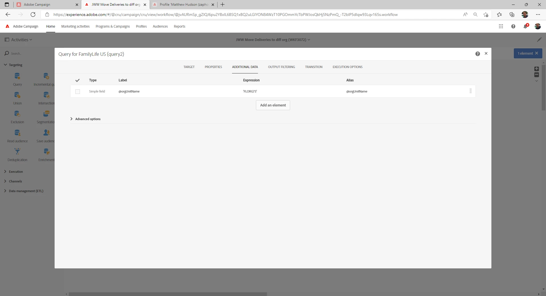Open the Profiles menu
The image size is (546, 296).
[141, 26]
